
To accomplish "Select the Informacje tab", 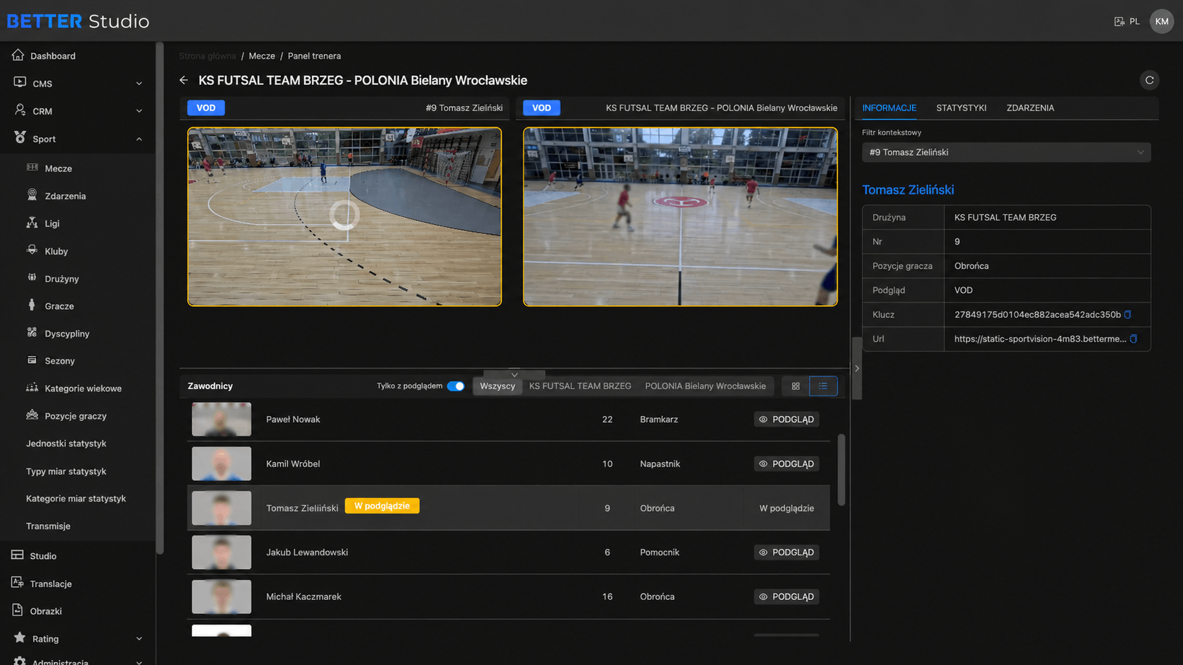I will point(889,108).
